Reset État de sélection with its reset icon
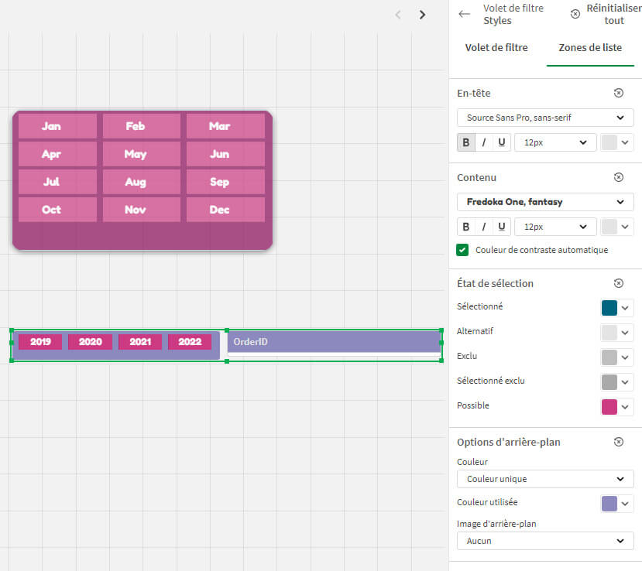 point(618,282)
